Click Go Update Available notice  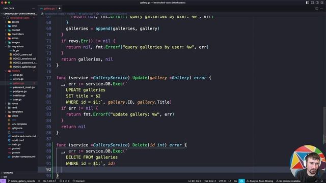(288, 181)
